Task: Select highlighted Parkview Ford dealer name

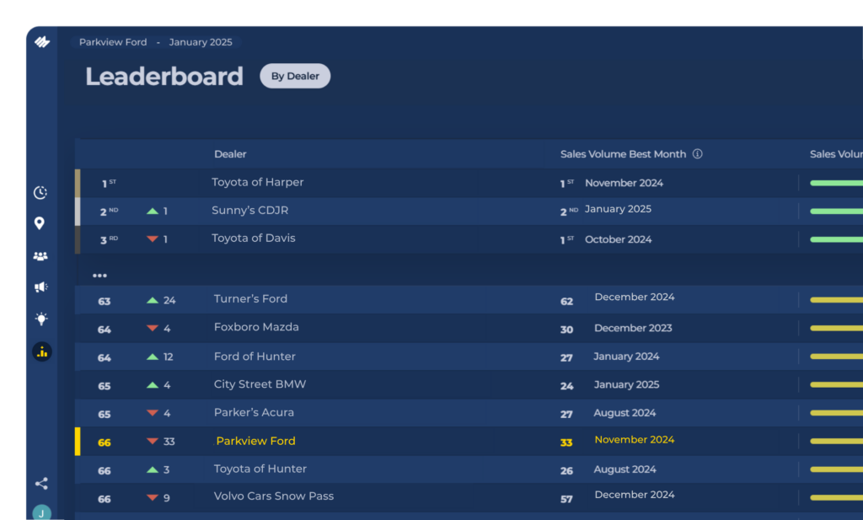Action: pos(256,441)
